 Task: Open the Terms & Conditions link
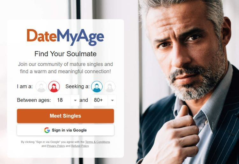tap(98, 142)
